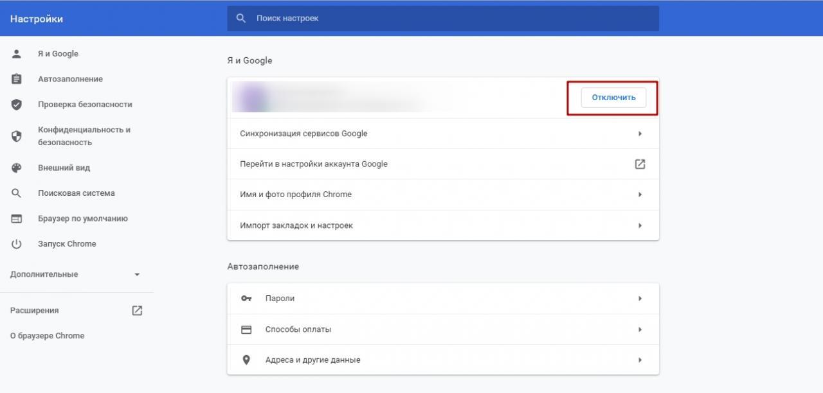This screenshot has width=823, height=393.
Task: Click the Я и Google section heading
Action: click(x=249, y=60)
